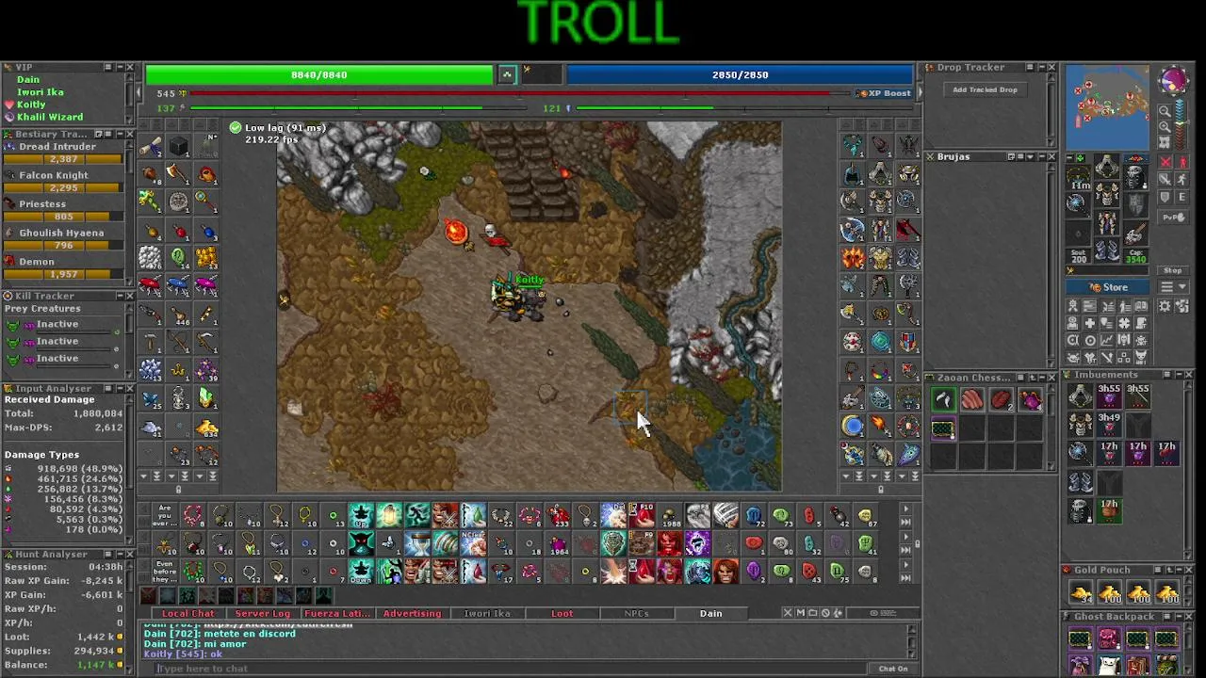1206x678 pixels.
Task: Open the Iwori Ika chat tab
Action: (x=487, y=613)
